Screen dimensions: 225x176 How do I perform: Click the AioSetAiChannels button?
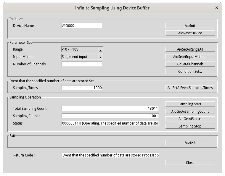click(190, 64)
